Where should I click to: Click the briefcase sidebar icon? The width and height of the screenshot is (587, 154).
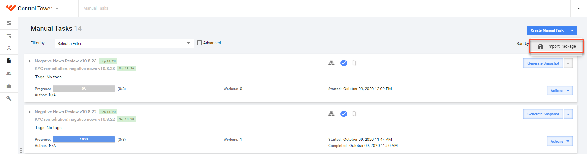9,86
